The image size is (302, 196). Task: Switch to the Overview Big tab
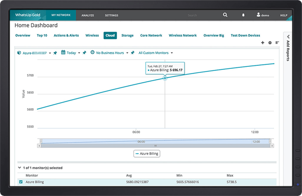coord(214,35)
